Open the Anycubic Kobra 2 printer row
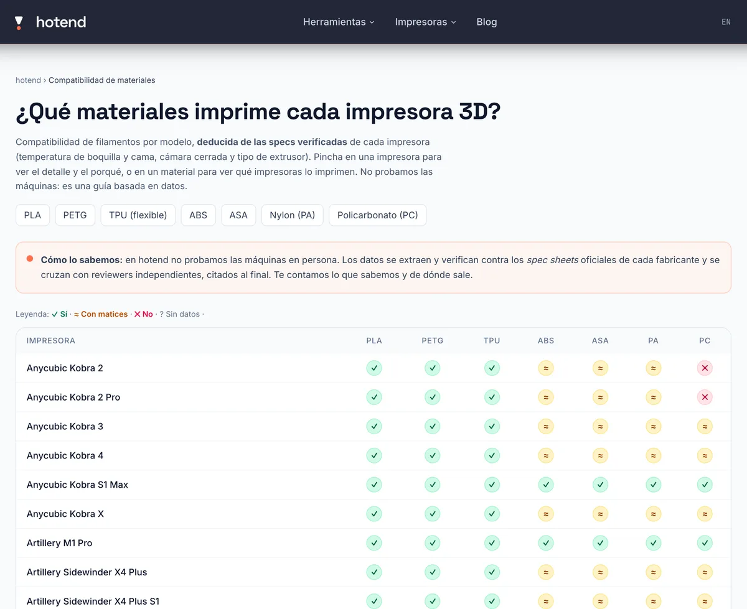The image size is (747, 609). click(x=374, y=368)
